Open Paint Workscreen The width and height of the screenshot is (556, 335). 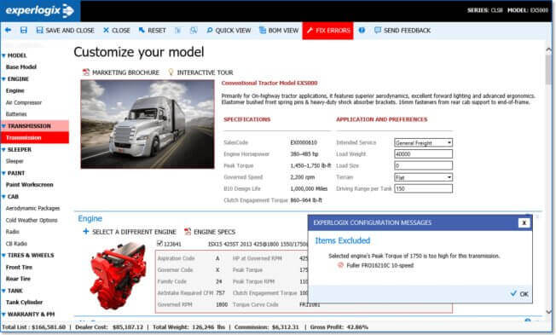point(30,185)
